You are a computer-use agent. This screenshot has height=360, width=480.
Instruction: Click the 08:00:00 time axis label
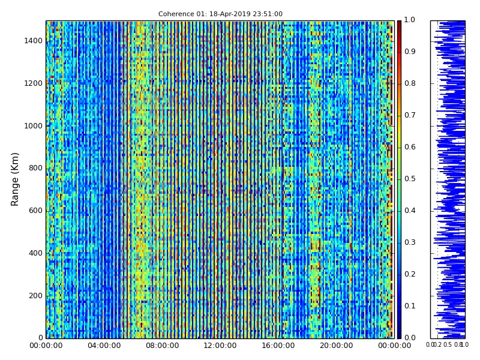click(162, 346)
